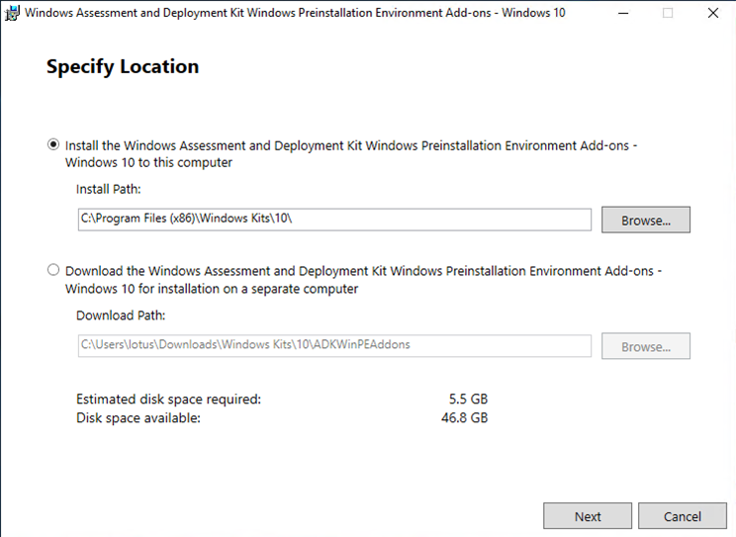
Task: Click the Disk space available label
Action: (138, 417)
